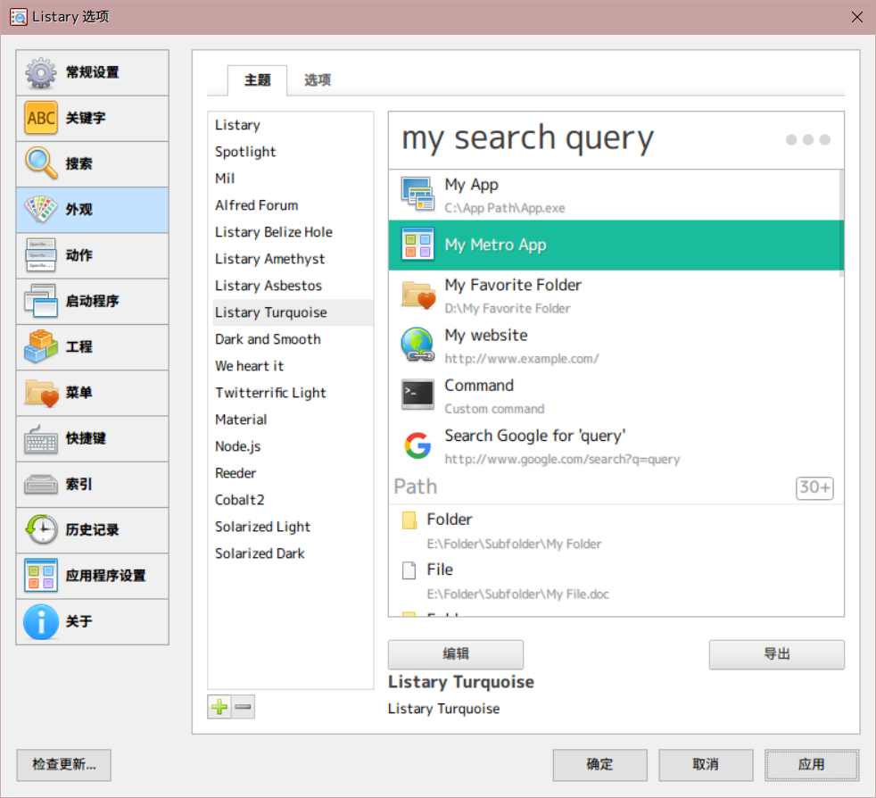Open the 关于 info icon
Image resolution: width=876 pixels, height=798 pixels.
[x=41, y=621]
